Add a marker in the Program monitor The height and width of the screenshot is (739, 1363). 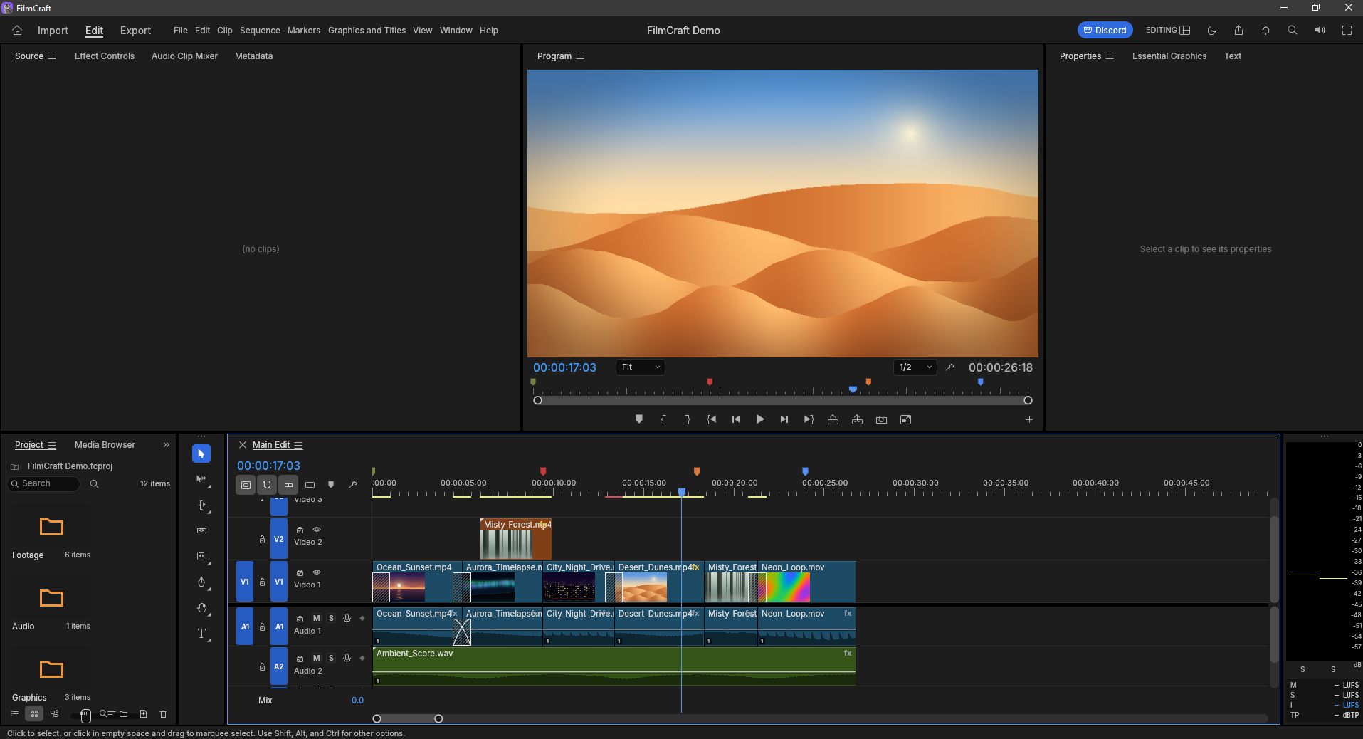pyautogui.click(x=639, y=419)
